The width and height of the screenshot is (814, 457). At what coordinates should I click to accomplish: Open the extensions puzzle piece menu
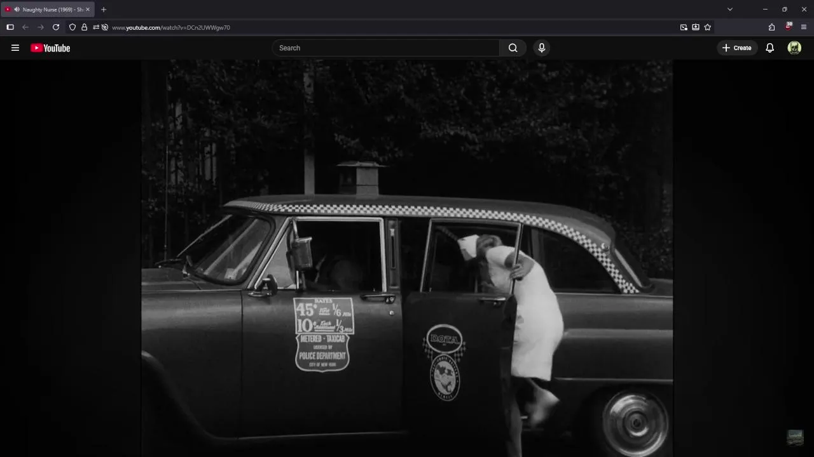tap(771, 27)
